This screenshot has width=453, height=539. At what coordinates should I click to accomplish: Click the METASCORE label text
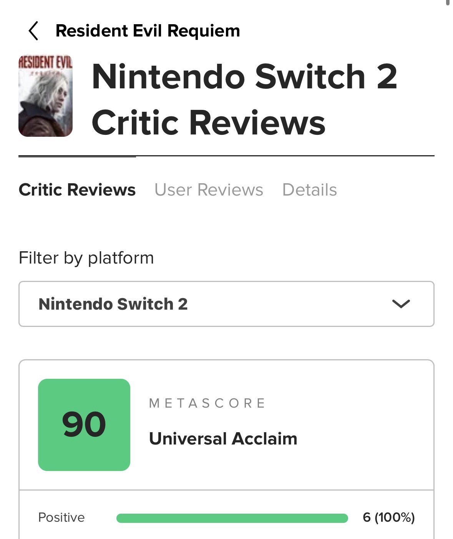click(207, 403)
